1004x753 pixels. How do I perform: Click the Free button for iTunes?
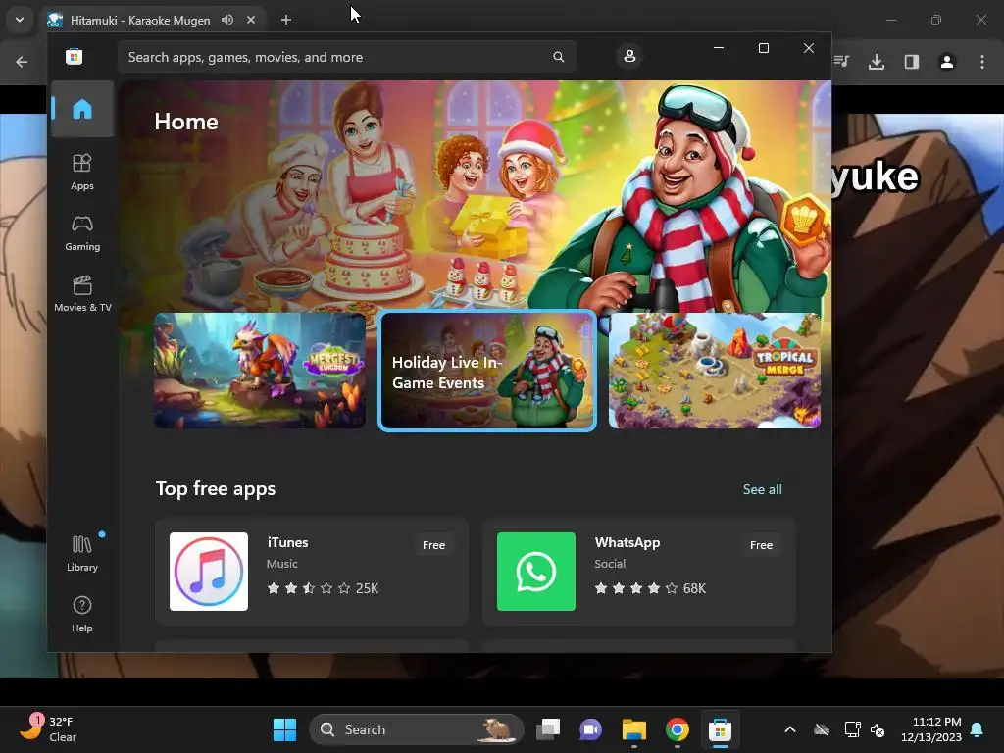pos(433,545)
